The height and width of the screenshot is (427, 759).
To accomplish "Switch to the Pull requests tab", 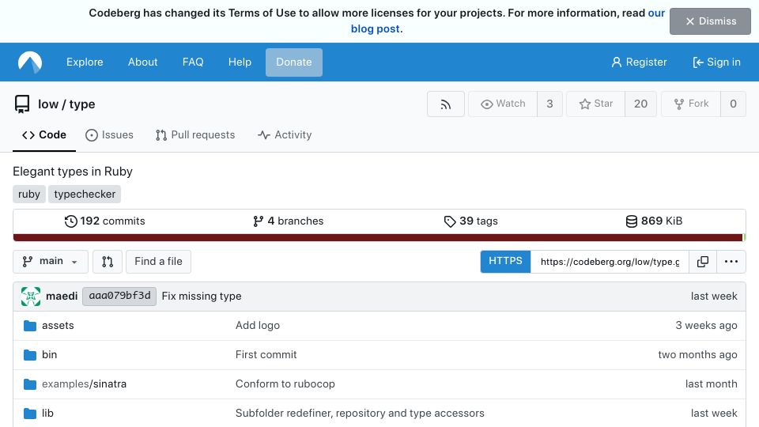I will [195, 135].
